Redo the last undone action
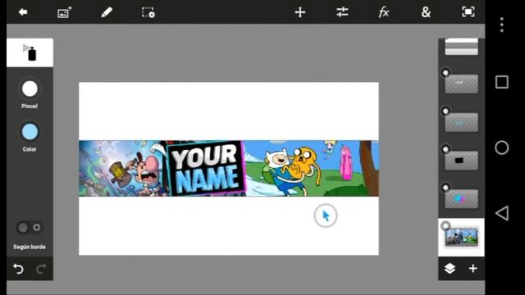Viewport: 525px width, 295px height. [x=41, y=269]
